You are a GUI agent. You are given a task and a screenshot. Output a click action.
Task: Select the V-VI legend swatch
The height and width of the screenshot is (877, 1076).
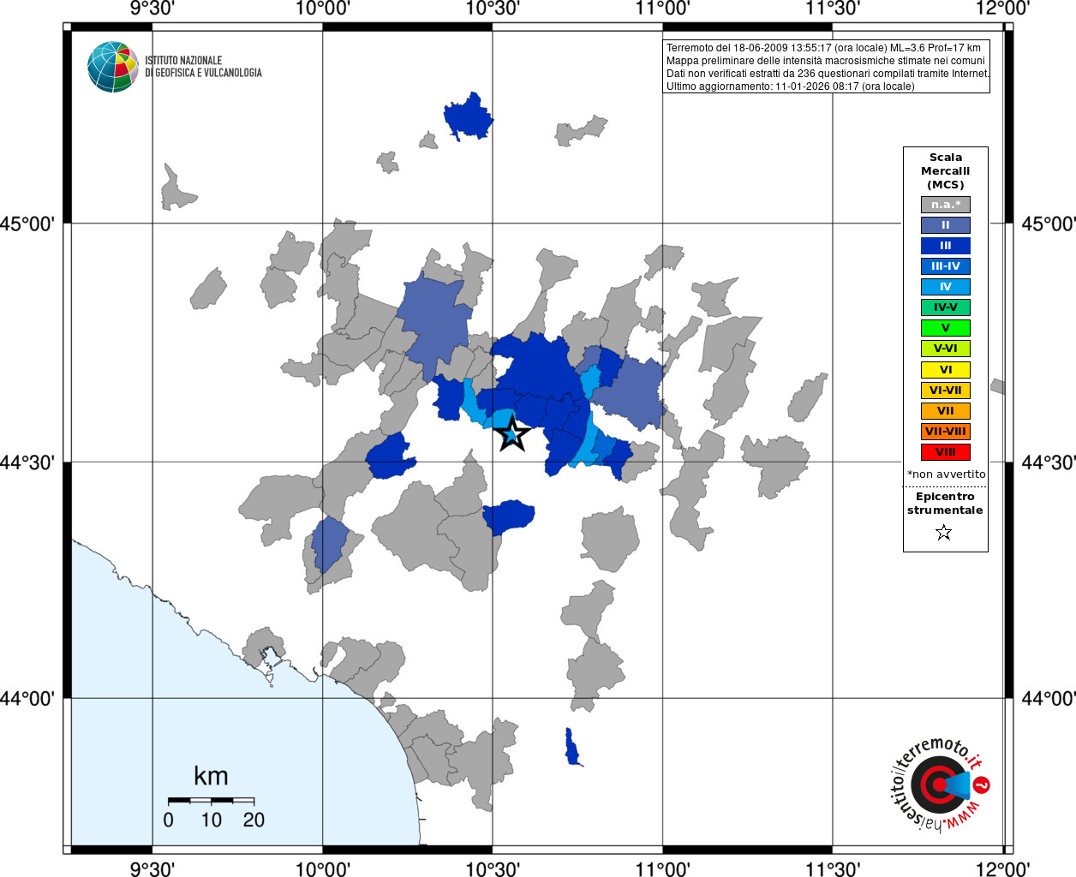tap(946, 349)
